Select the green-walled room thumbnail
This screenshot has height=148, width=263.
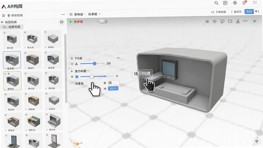pyautogui.click(x=34, y=122)
